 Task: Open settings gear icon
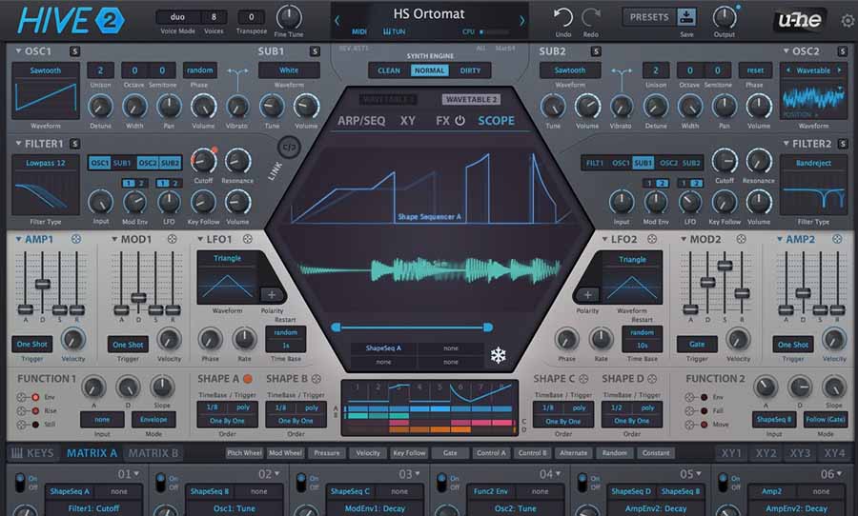point(848,21)
